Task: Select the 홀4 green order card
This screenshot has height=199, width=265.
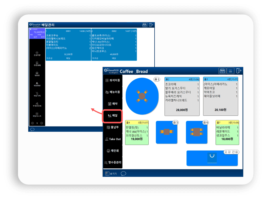Action: [137, 132]
